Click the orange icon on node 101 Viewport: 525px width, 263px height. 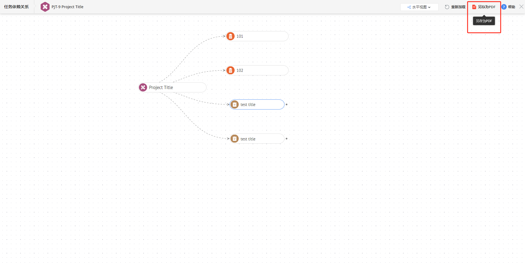point(231,36)
